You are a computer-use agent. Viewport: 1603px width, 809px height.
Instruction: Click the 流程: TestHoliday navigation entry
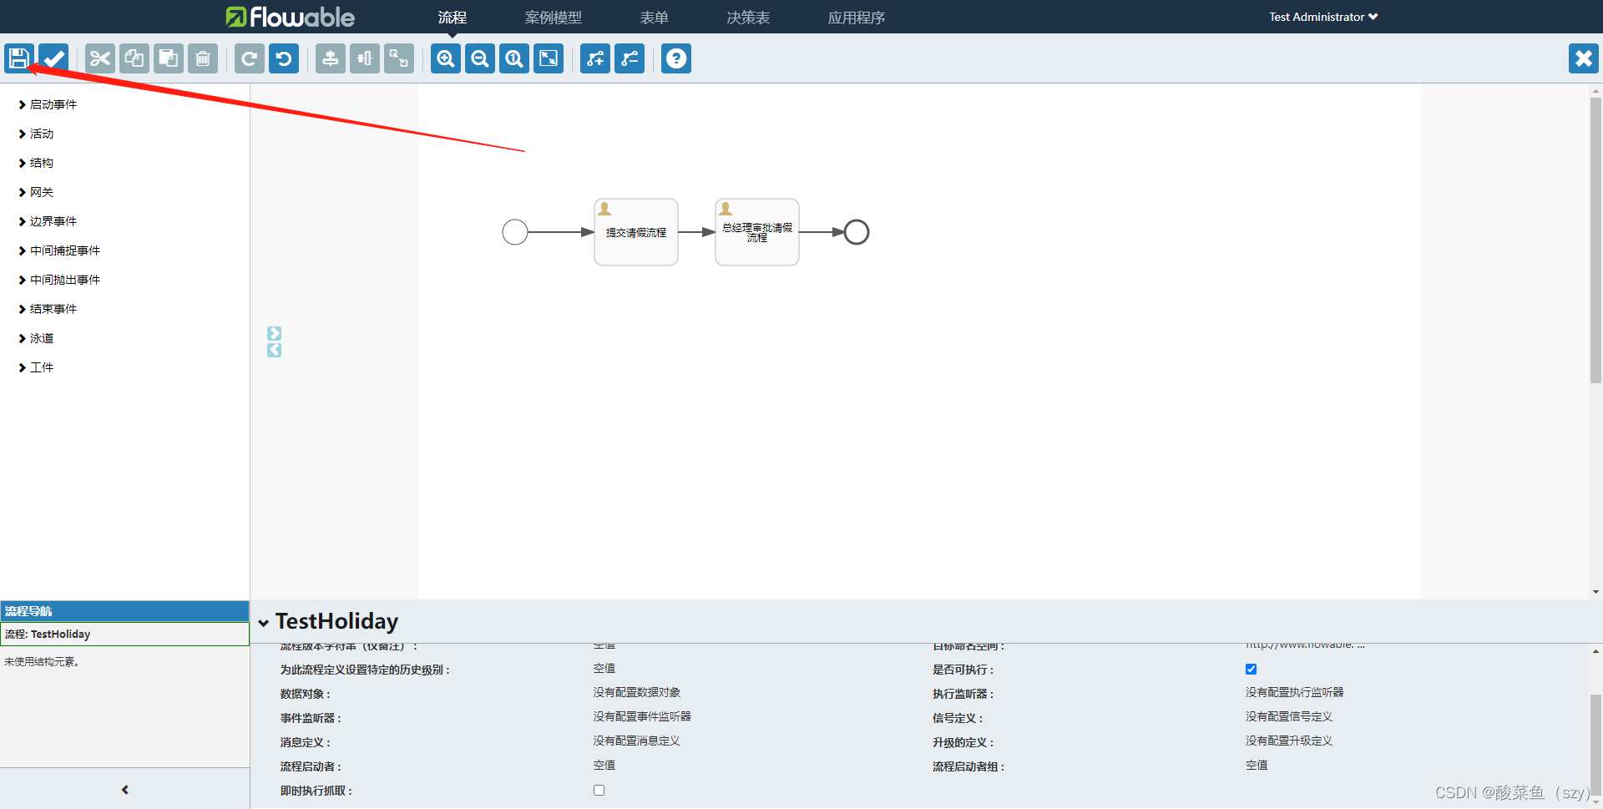[x=48, y=634]
